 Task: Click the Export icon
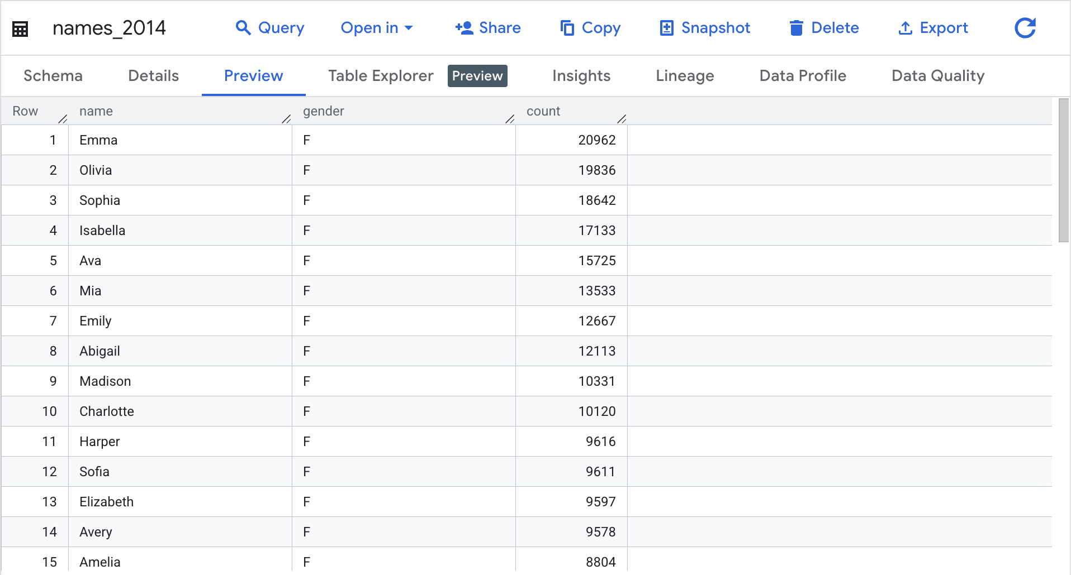tap(905, 28)
